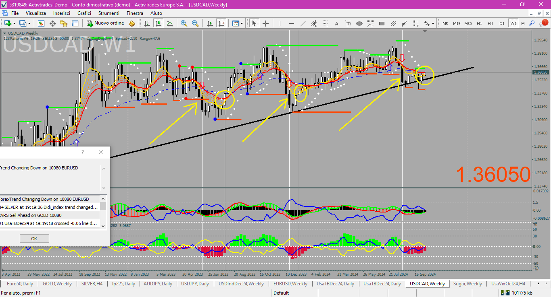
Task: Select the horizontal line drawing tool
Action: point(291,23)
